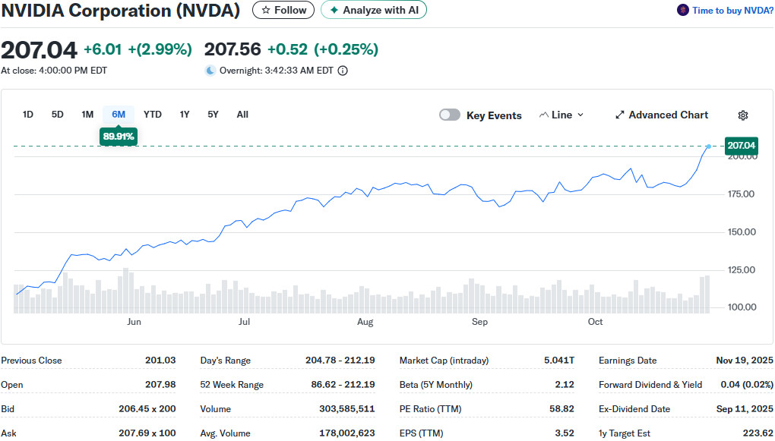The width and height of the screenshot is (775, 441).
Task: Click the sparkle icon on Analyze with AI
Action: coord(334,10)
